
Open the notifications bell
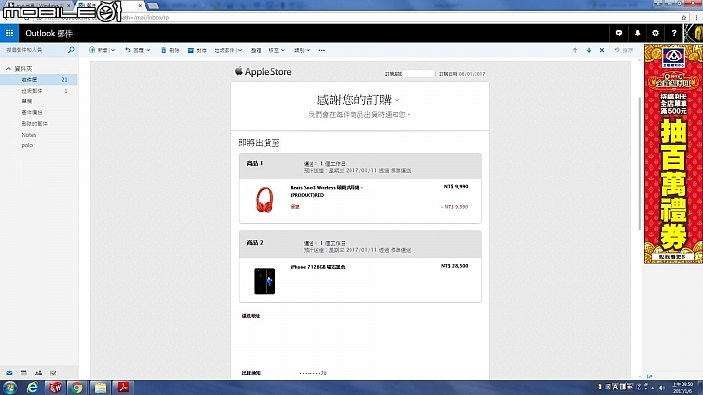[x=637, y=33]
